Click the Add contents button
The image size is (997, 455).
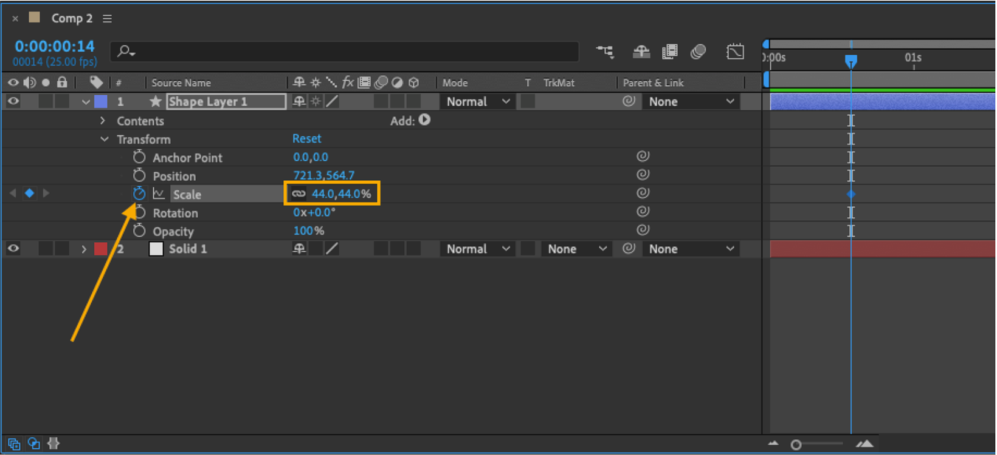(424, 120)
